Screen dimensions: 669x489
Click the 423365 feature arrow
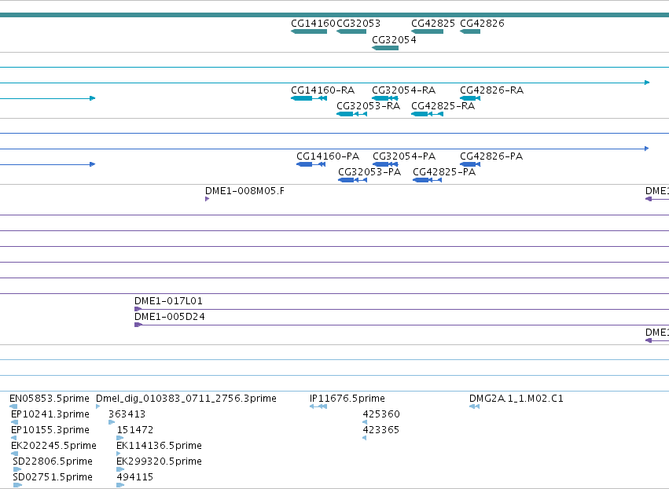click(x=364, y=438)
